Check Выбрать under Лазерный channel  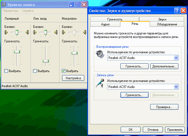[x=6, y=71]
